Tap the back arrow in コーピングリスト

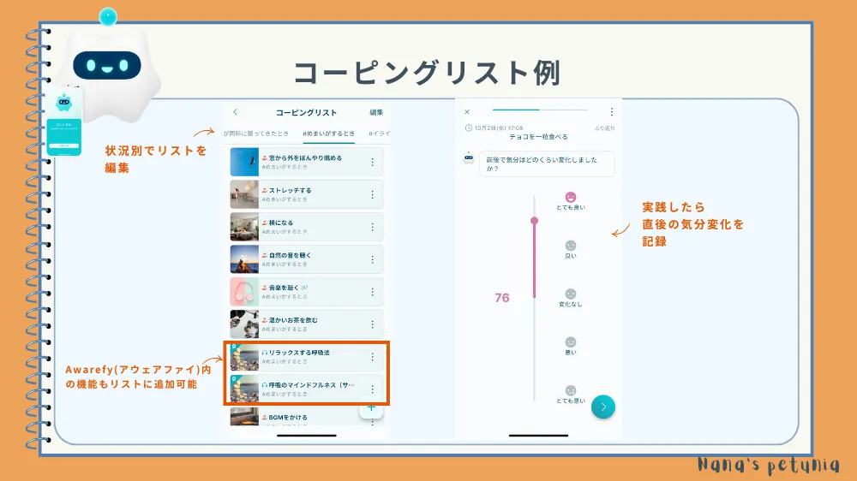[x=235, y=112]
